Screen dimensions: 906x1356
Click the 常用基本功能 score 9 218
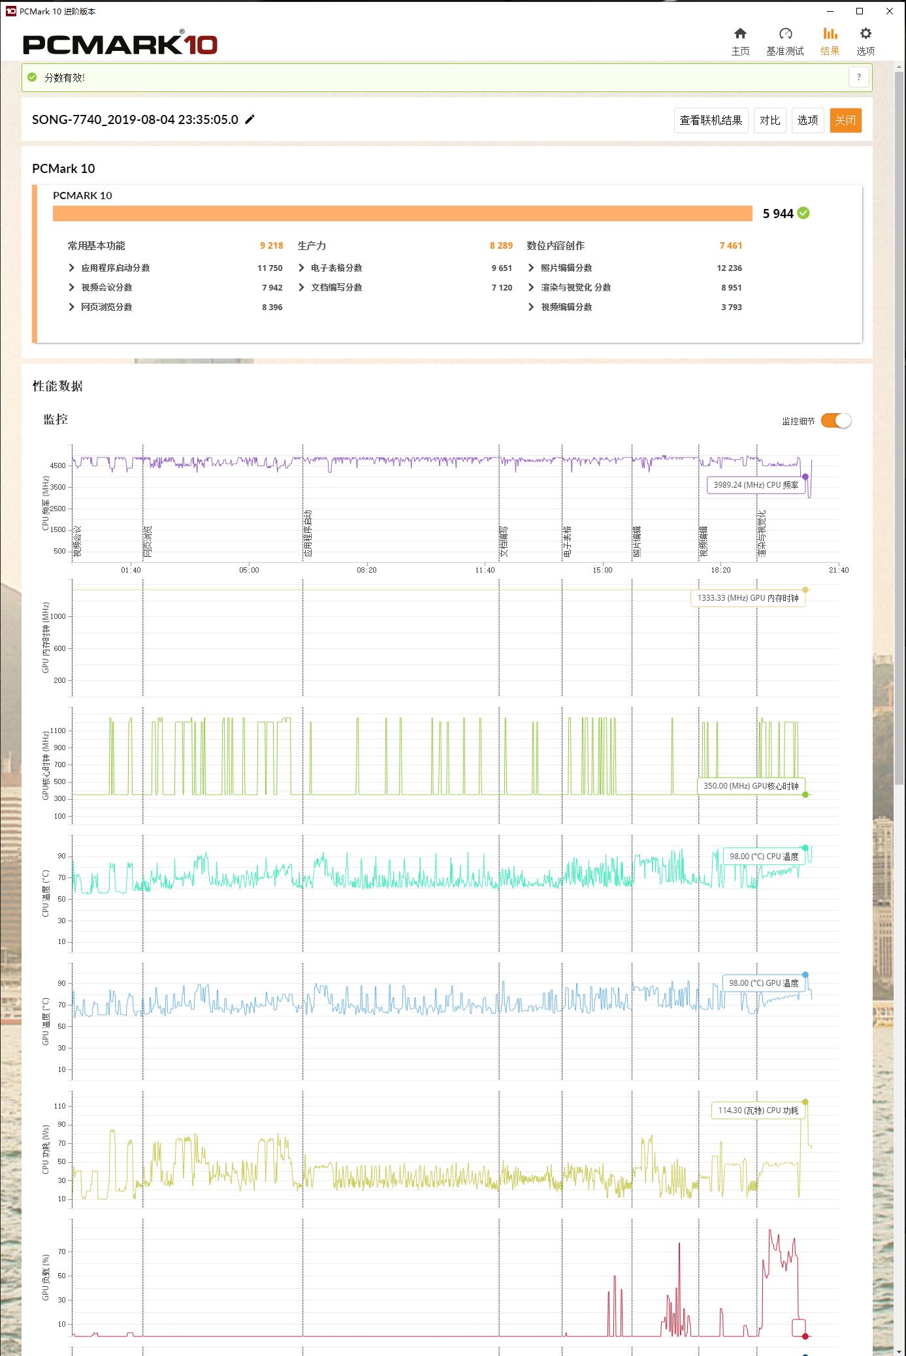[x=272, y=245]
